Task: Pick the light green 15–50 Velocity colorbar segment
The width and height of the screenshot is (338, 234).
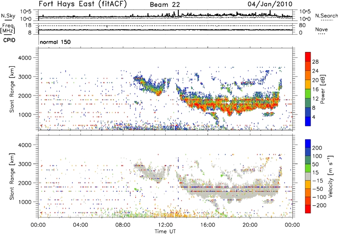Action: click(308, 168)
